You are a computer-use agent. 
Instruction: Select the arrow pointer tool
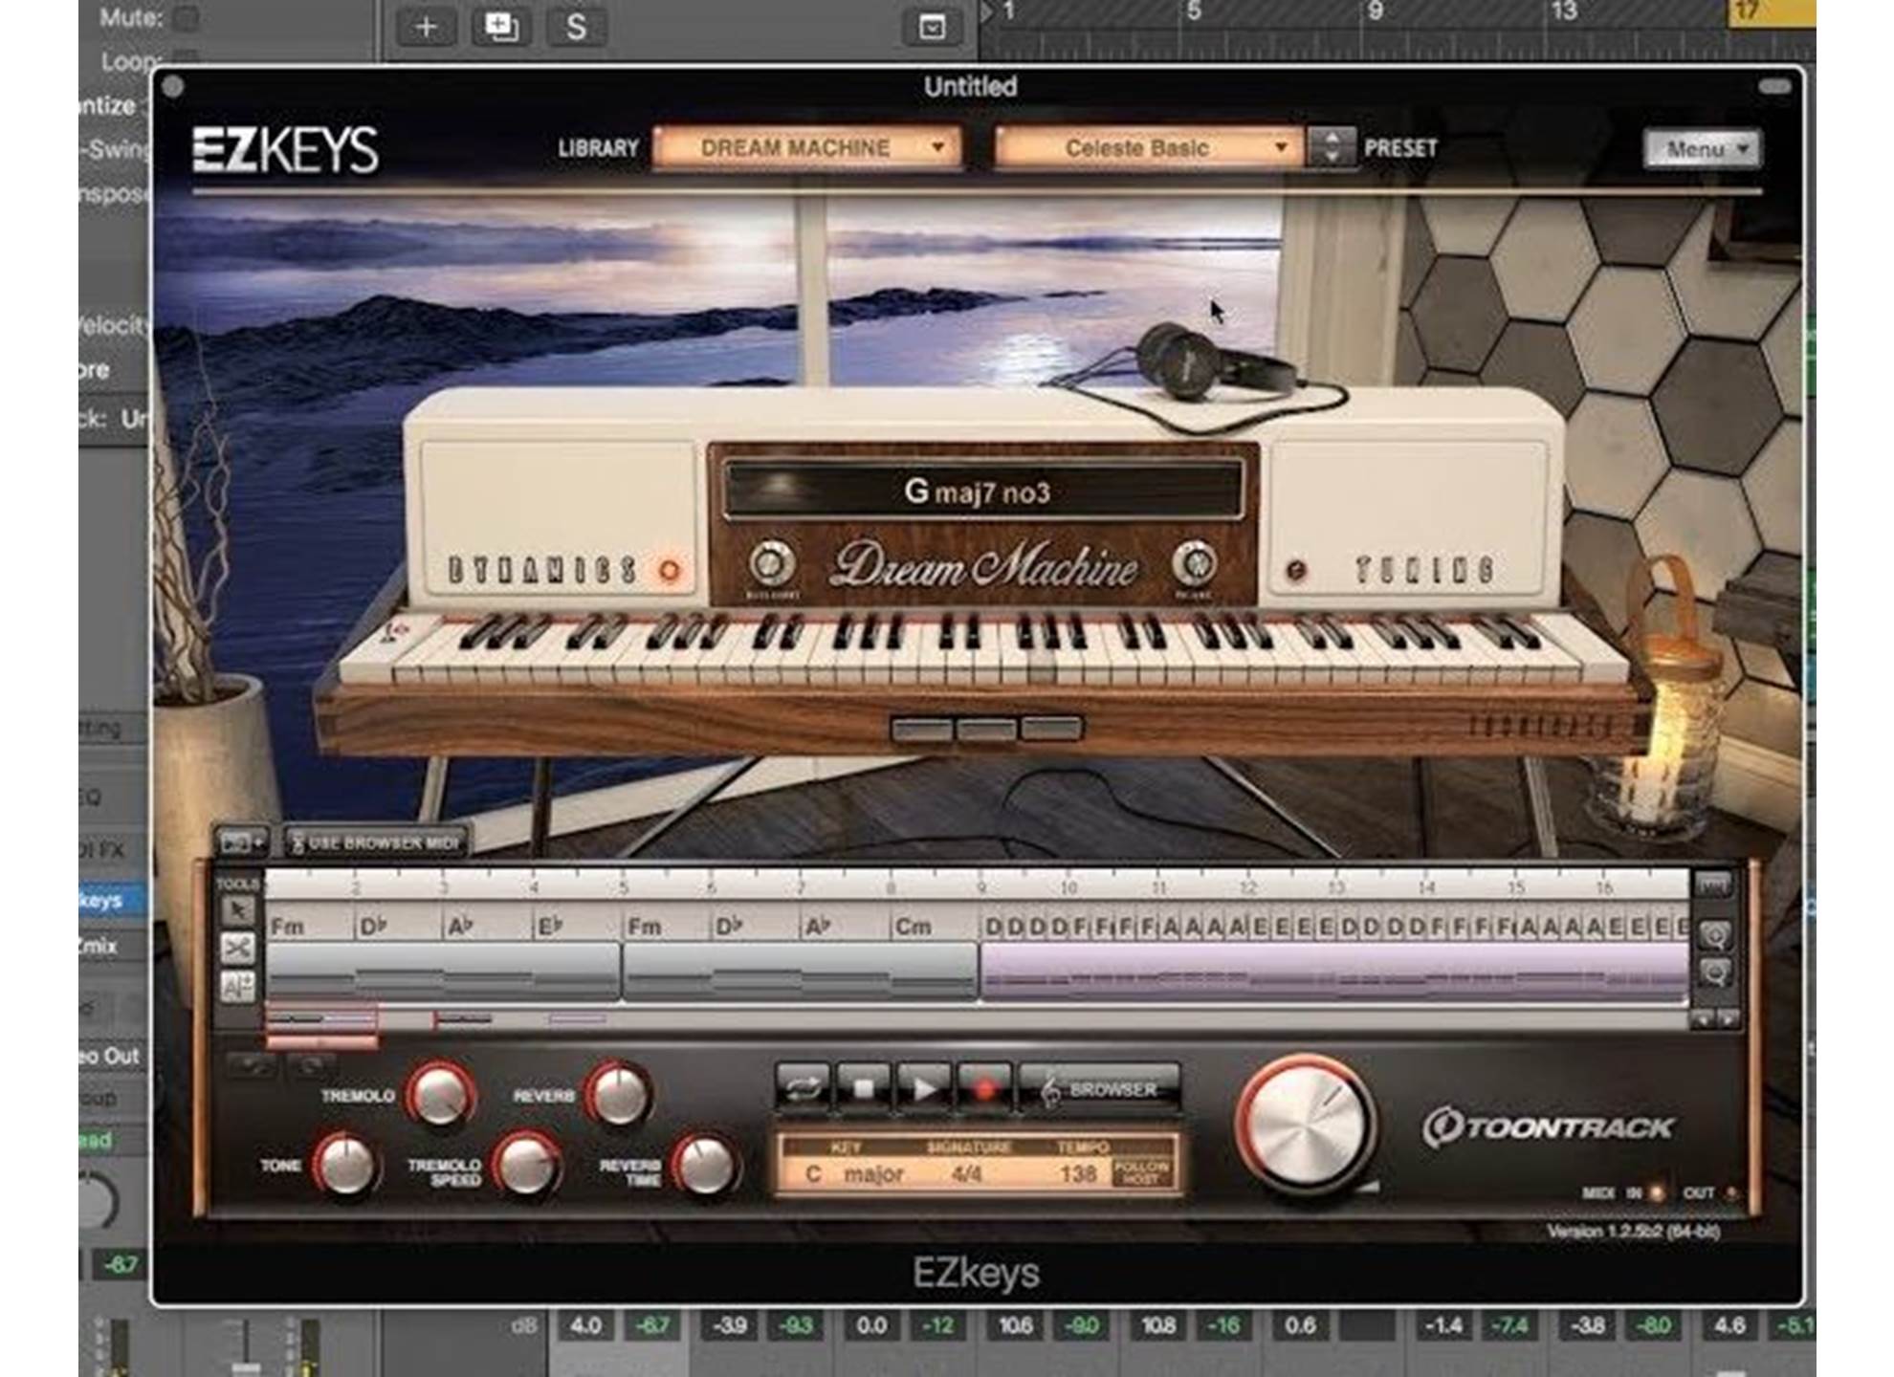pyautogui.click(x=237, y=911)
